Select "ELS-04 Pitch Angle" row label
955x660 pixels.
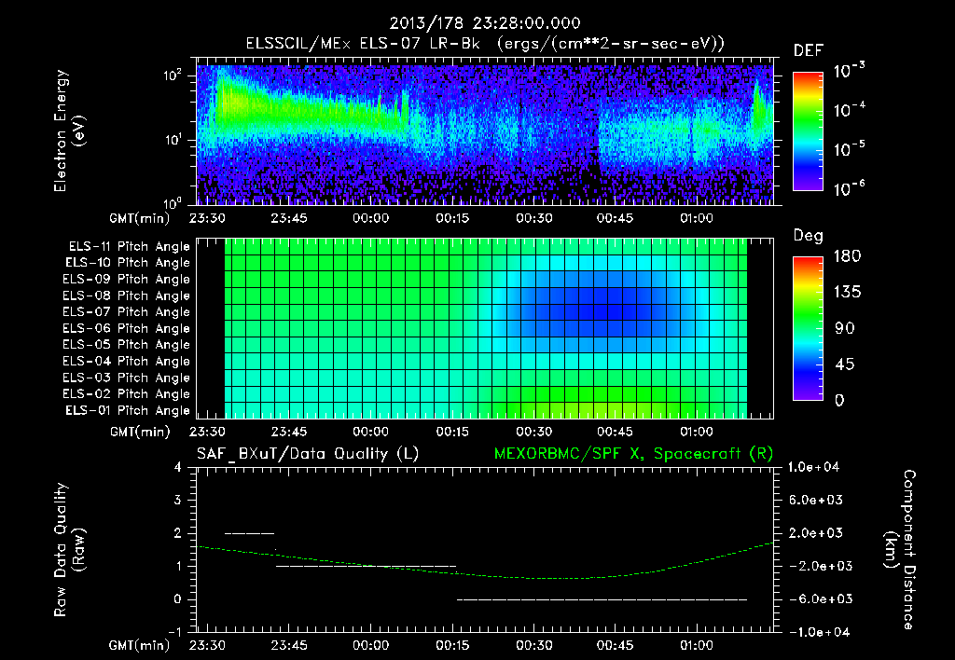pyautogui.click(x=127, y=361)
